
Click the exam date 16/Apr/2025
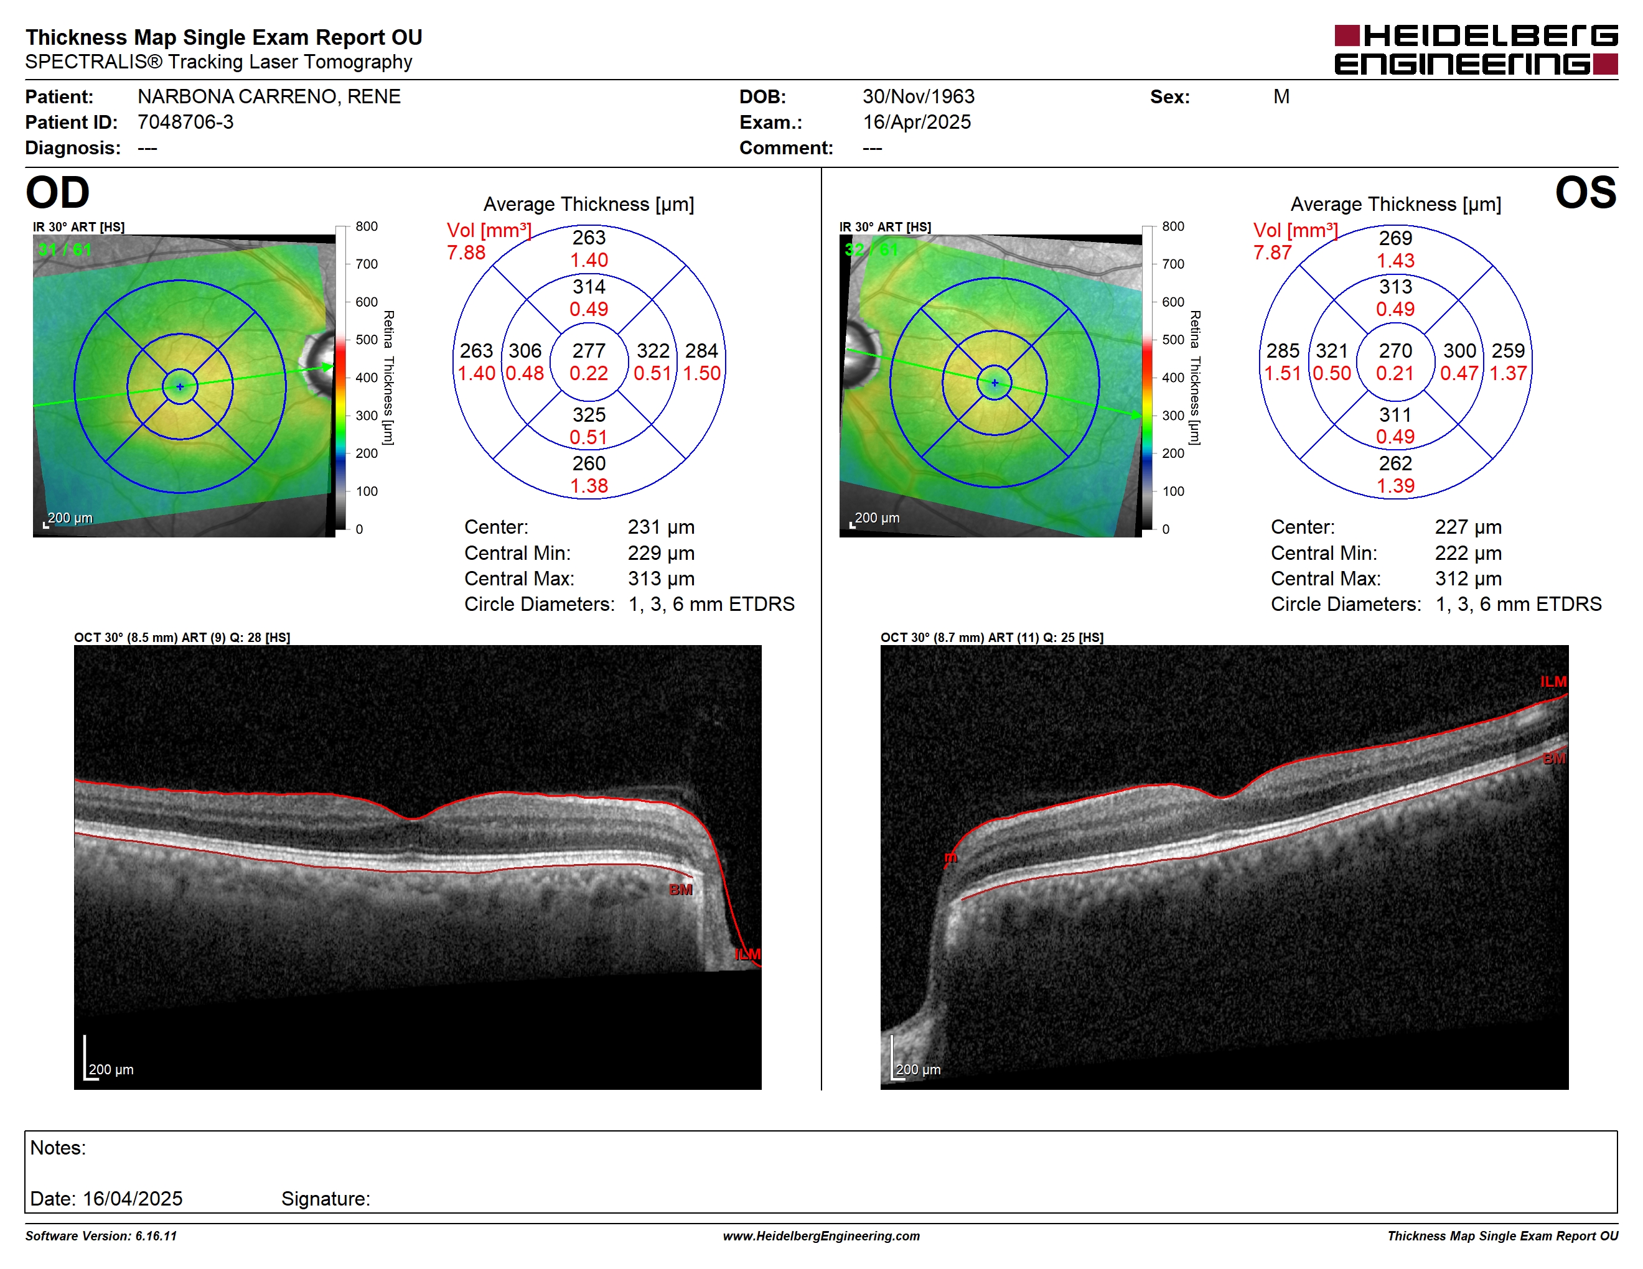pos(916,122)
